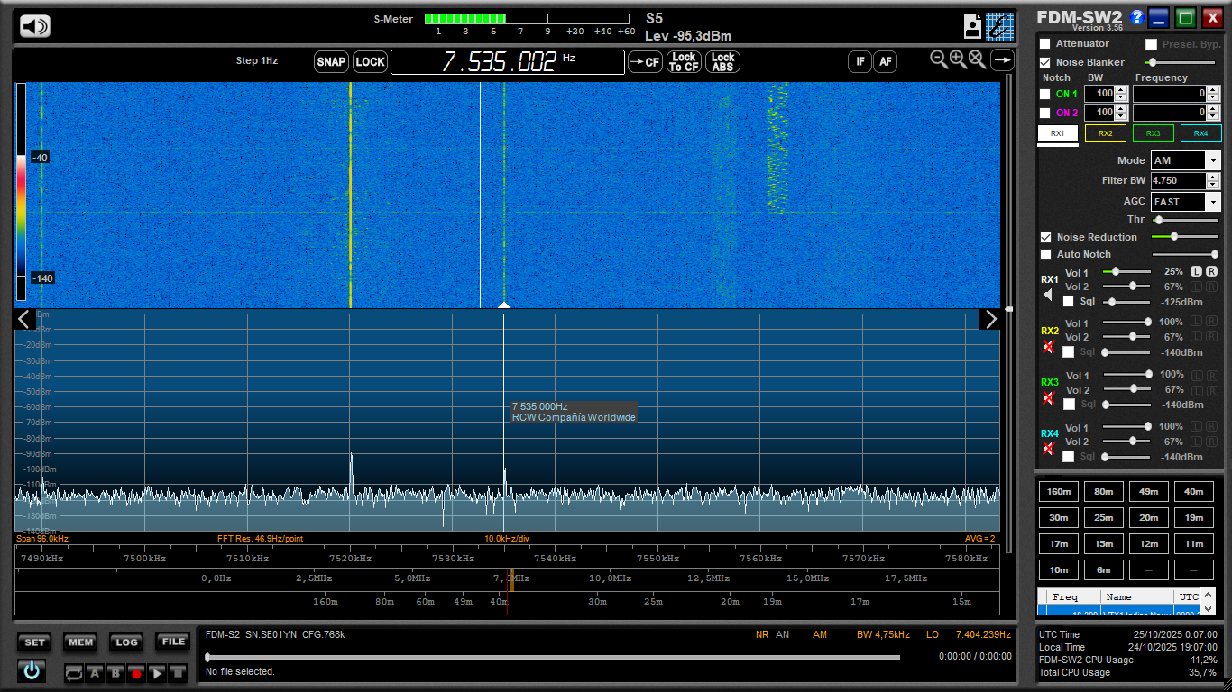Select the 40m band button
Screen dimensions: 1232x692
point(1194,491)
